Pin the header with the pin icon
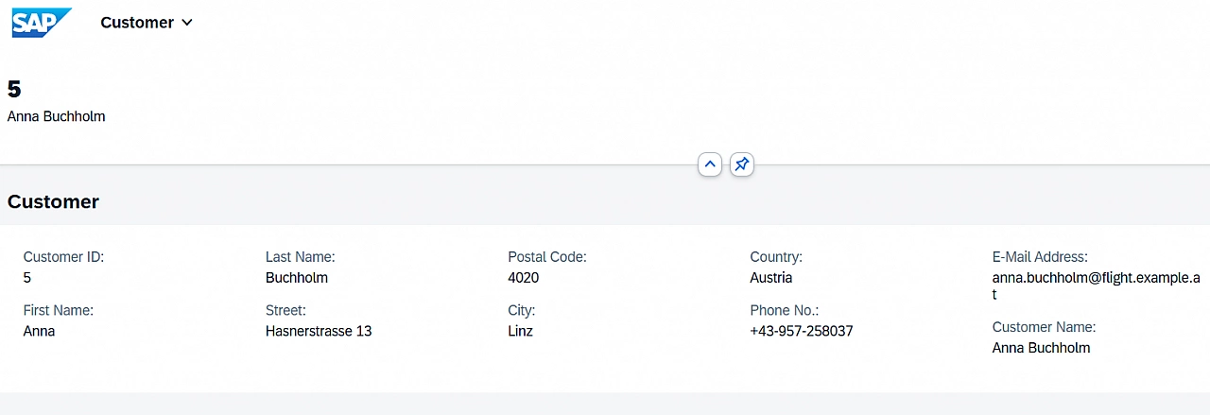 (x=742, y=164)
